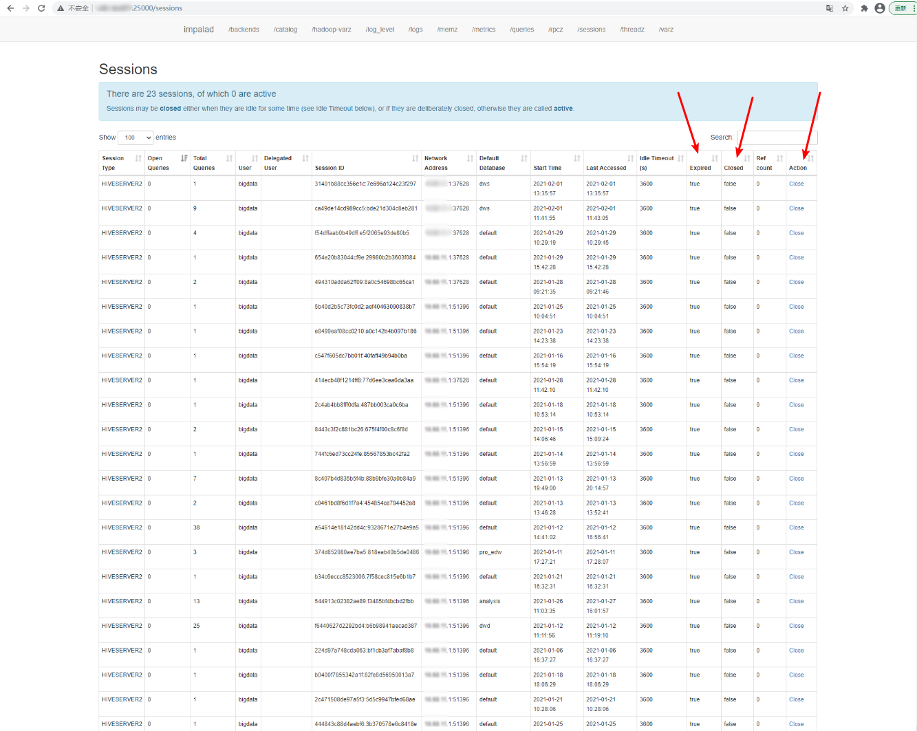
Task: Navigate to /log_level page
Action: [x=380, y=30]
